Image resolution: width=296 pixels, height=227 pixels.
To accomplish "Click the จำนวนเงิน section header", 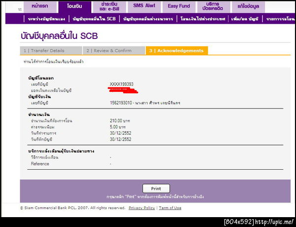I will click(x=39, y=114).
